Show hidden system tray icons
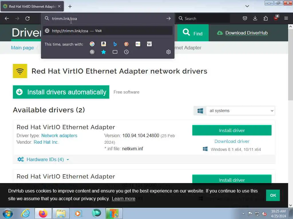The width and height of the screenshot is (293, 219). pos(243,214)
